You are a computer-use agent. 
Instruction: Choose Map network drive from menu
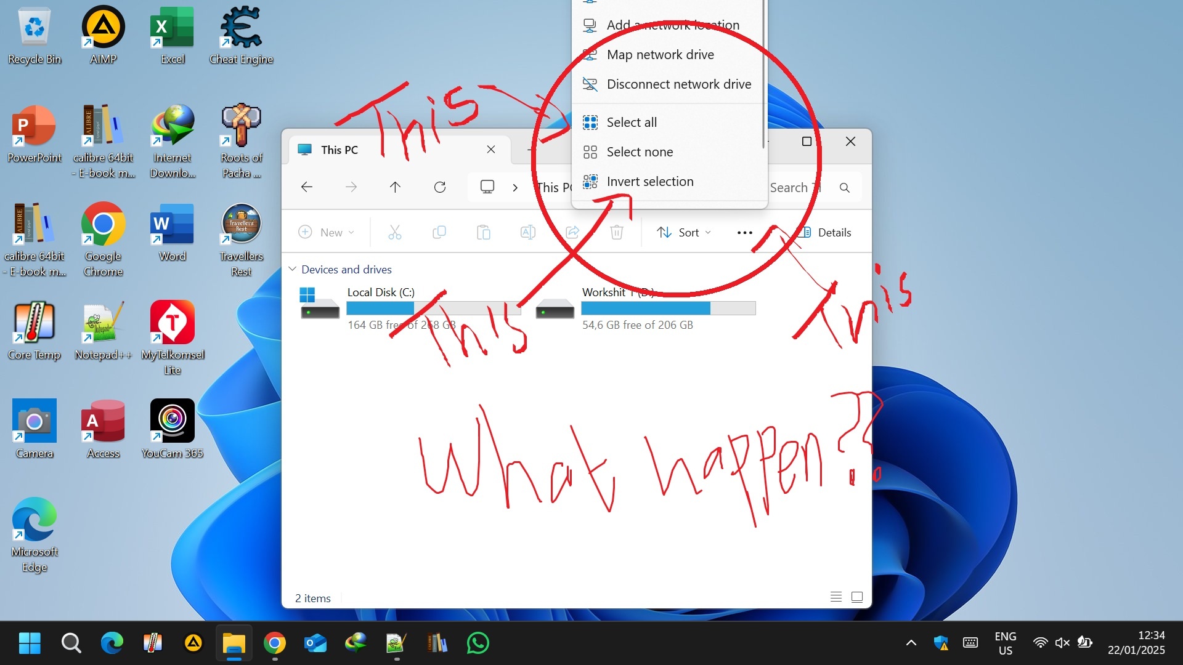[669, 55]
